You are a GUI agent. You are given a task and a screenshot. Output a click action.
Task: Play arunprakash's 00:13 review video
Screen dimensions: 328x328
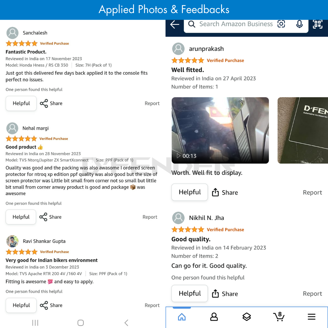[x=220, y=130]
